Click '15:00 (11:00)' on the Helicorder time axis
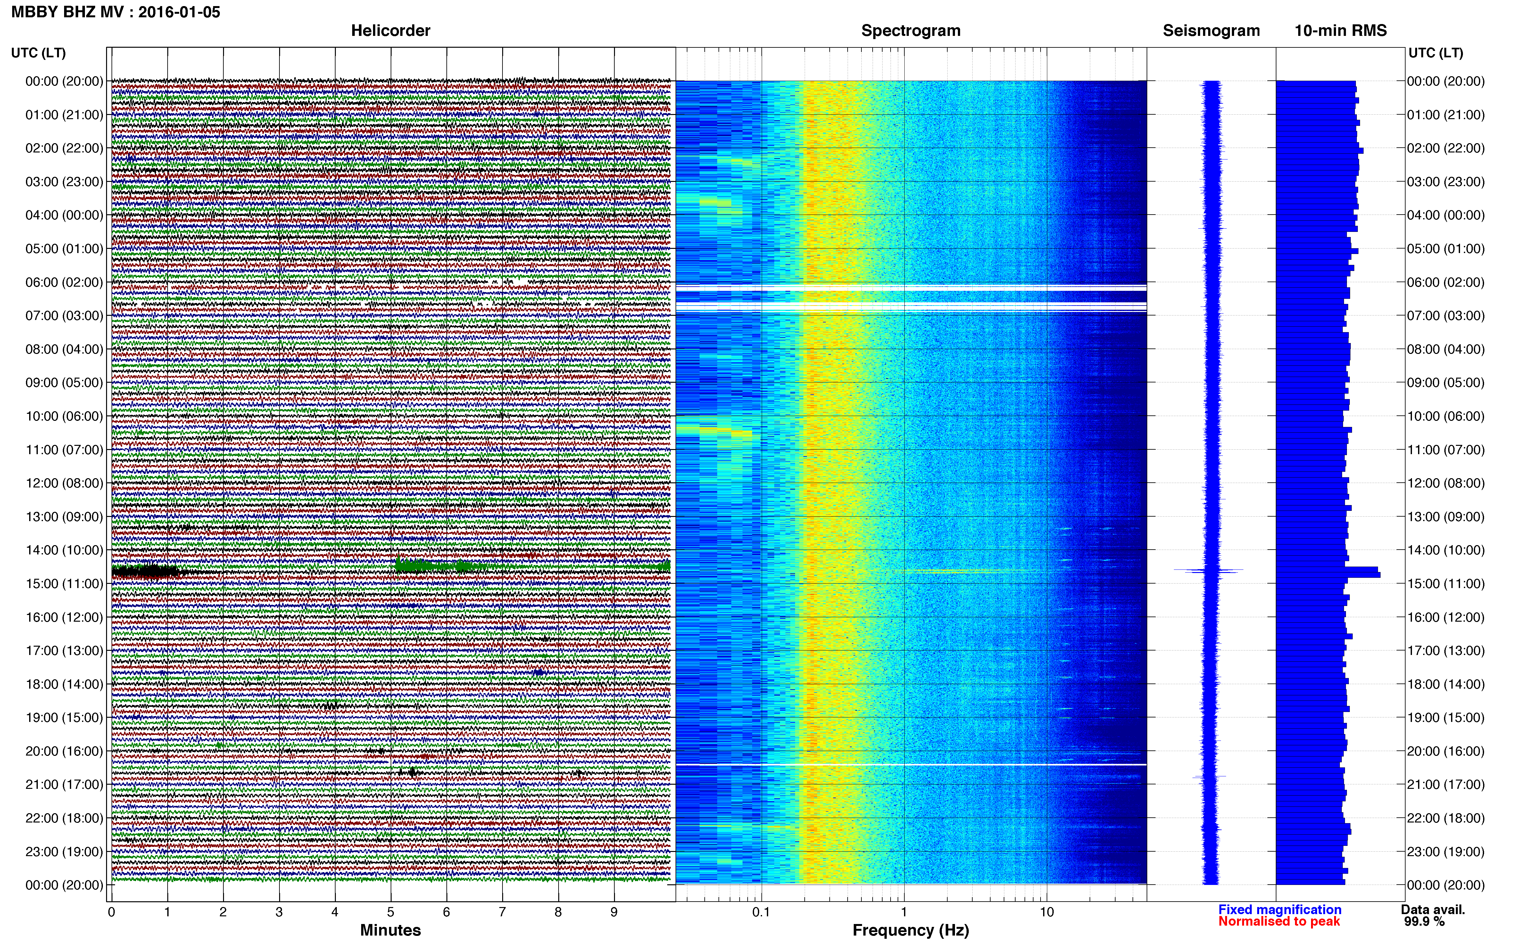The width and height of the screenshot is (1519, 949). [x=64, y=584]
